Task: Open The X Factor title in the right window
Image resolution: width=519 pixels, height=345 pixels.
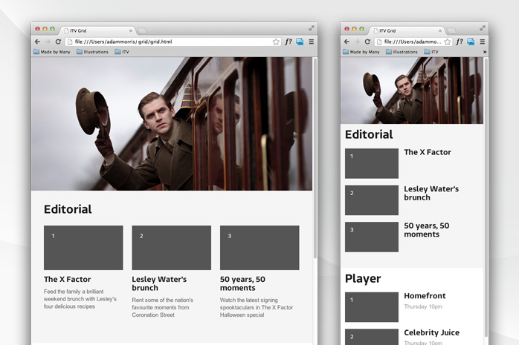Action: point(428,152)
